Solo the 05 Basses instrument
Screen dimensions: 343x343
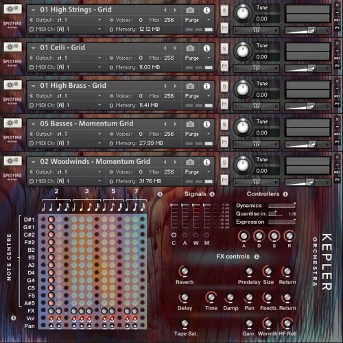coord(224,124)
